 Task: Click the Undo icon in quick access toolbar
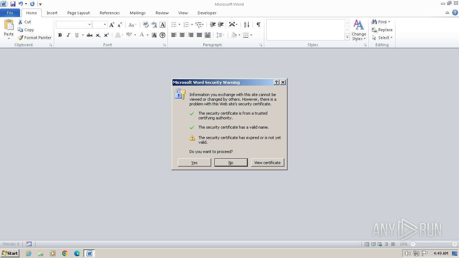tap(21, 4)
